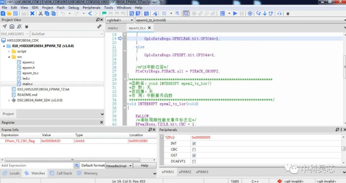The width and height of the screenshot is (346, 183).
Task: Open a file with the yellow folder icon
Action: [x=9, y=13]
